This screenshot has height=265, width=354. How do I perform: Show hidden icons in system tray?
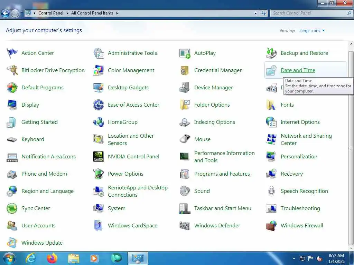[294, 258]
